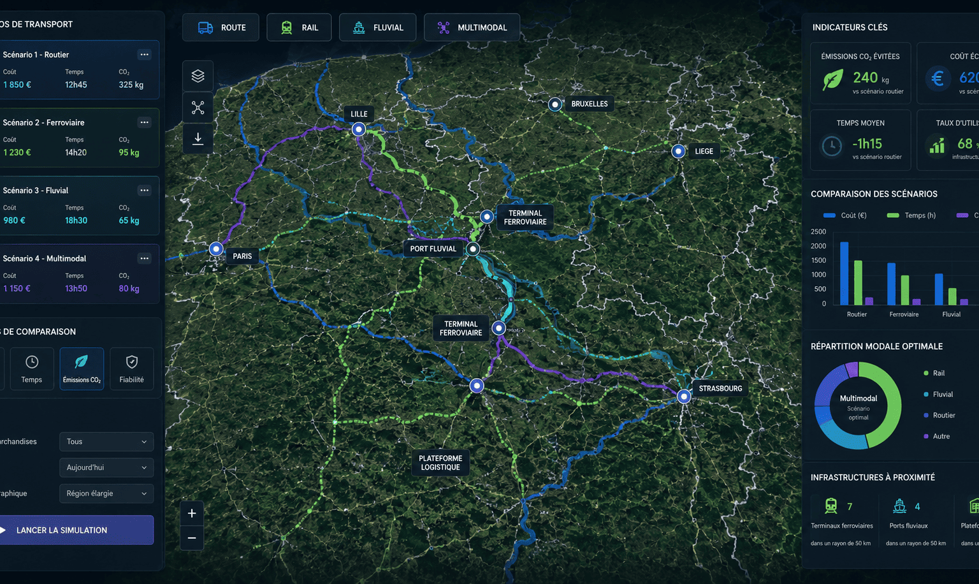Click the 240 kg emissions avoided value

pos(871,78)
